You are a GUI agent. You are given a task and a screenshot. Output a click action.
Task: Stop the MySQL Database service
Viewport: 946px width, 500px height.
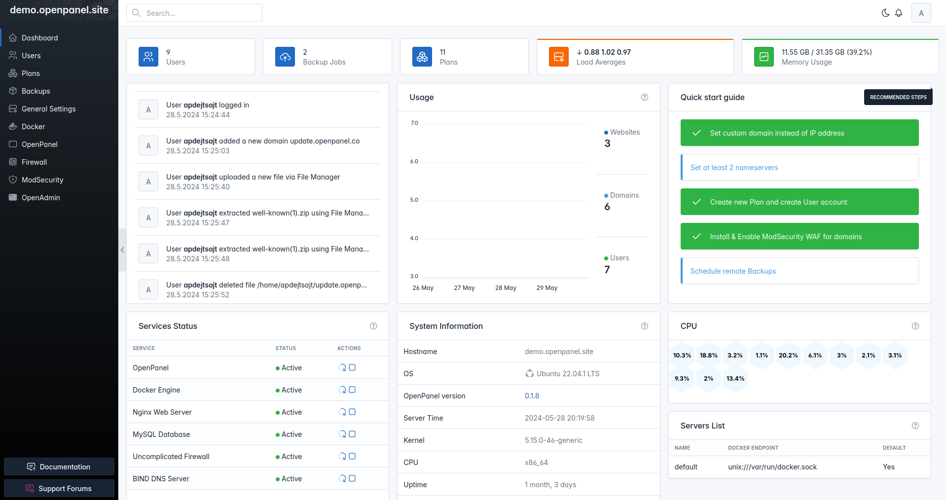352,434
